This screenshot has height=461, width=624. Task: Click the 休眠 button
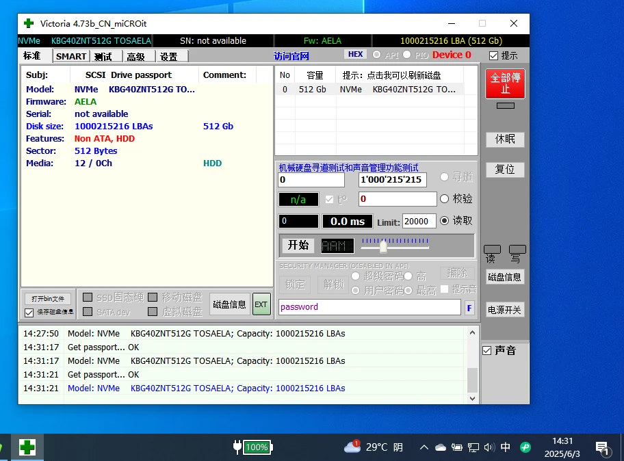click(505, 140)
